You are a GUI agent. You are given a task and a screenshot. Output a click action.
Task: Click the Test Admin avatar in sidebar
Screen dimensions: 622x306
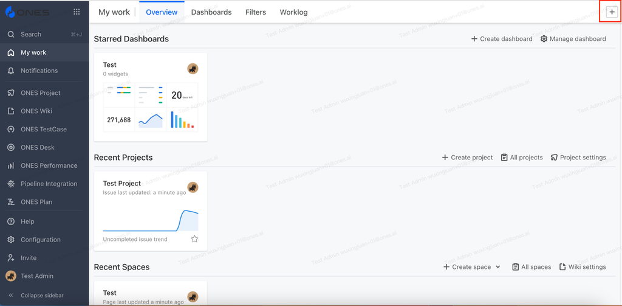coord(11,276)
